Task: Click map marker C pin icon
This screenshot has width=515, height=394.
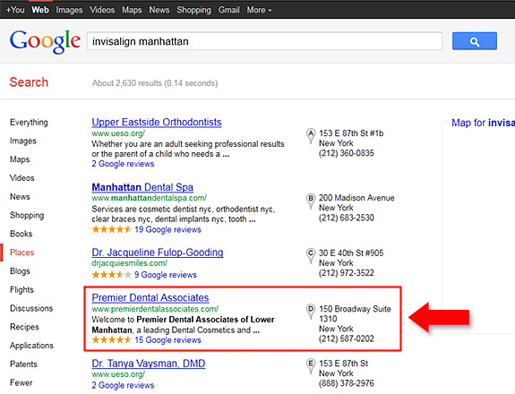Action: pos(311,256)
